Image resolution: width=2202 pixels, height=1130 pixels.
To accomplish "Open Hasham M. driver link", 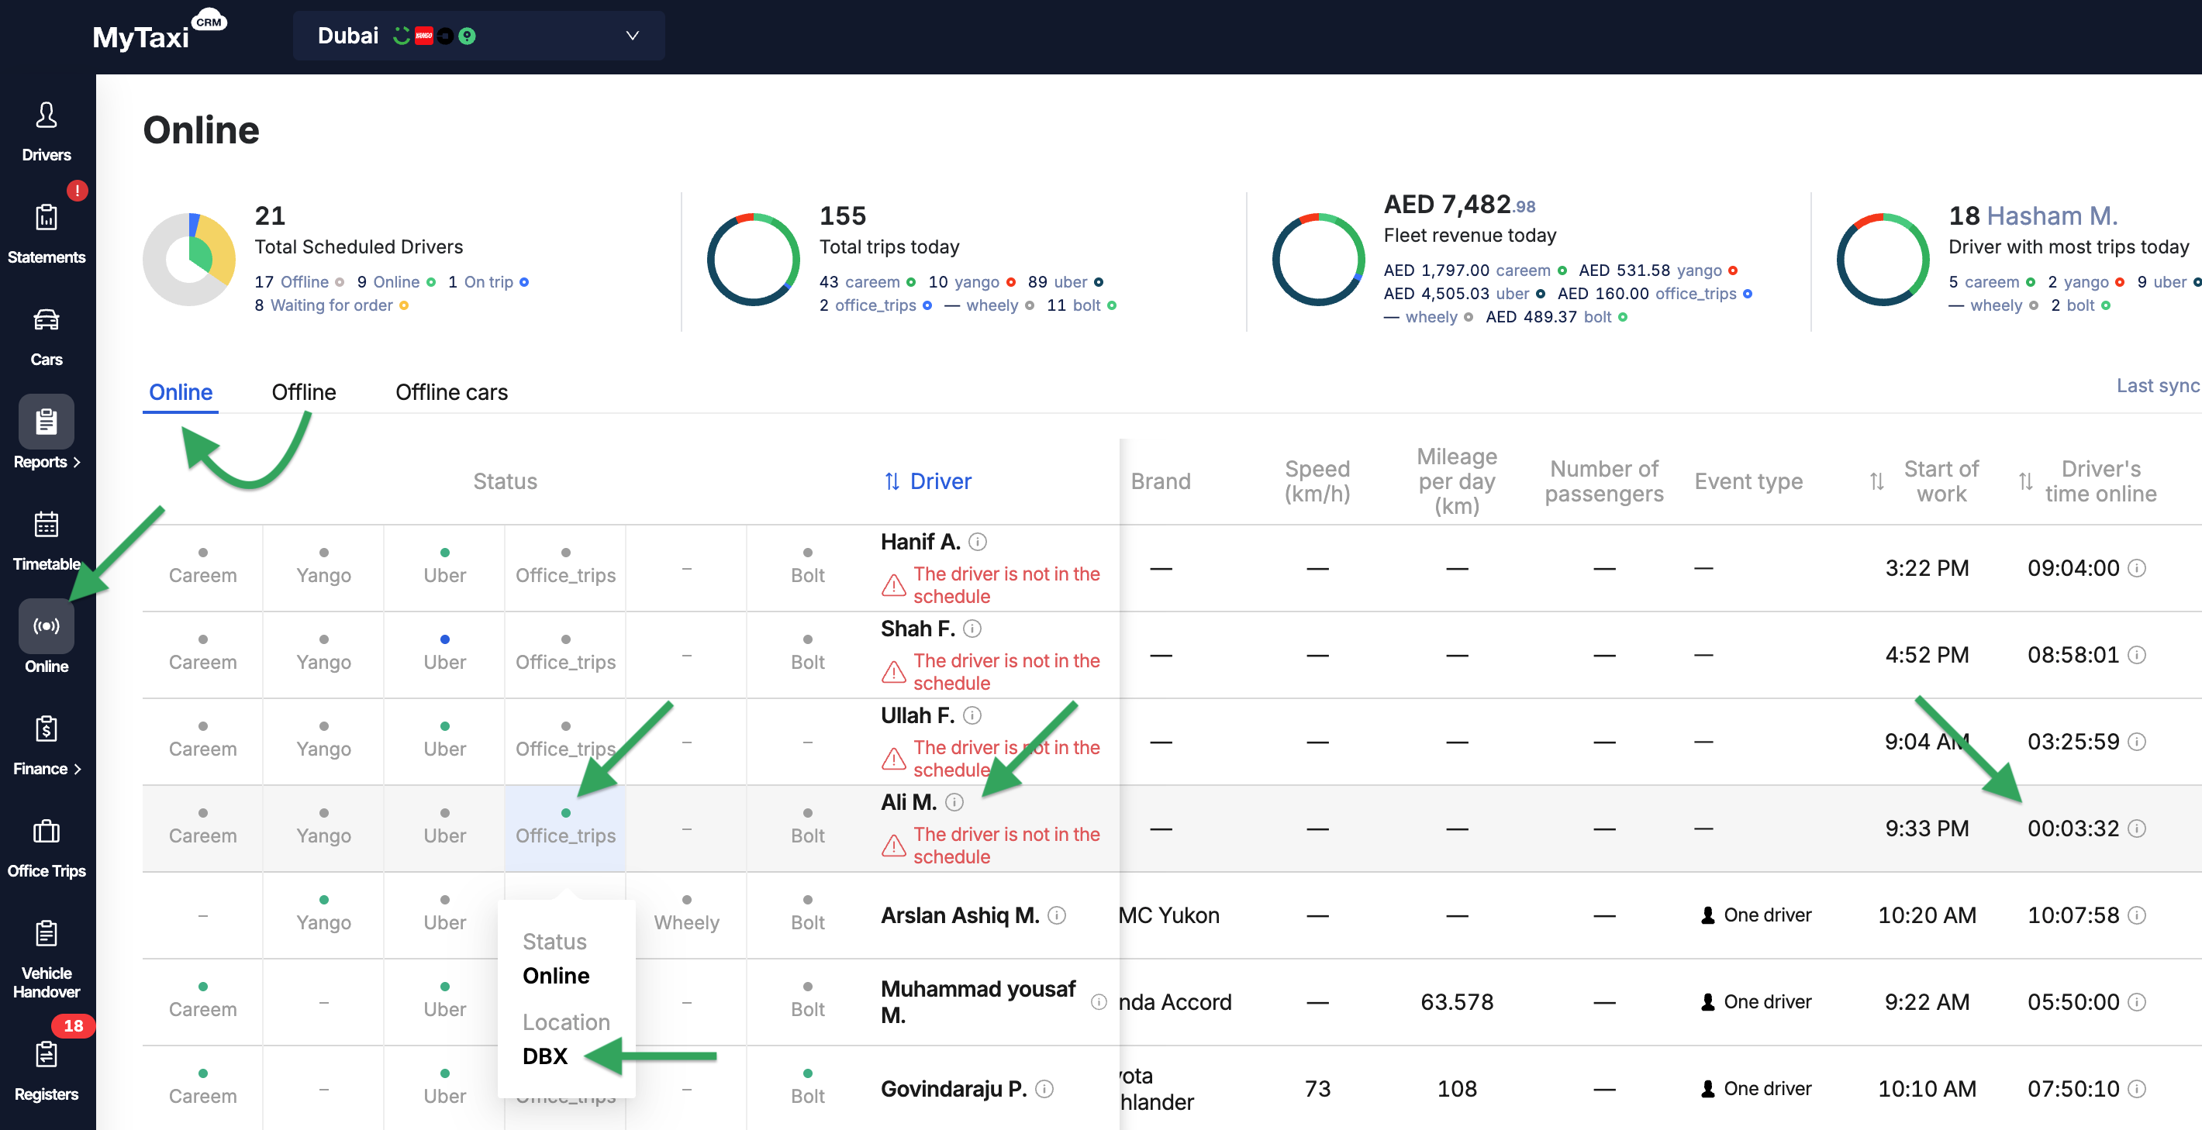I will click(x=2051, y=215).
